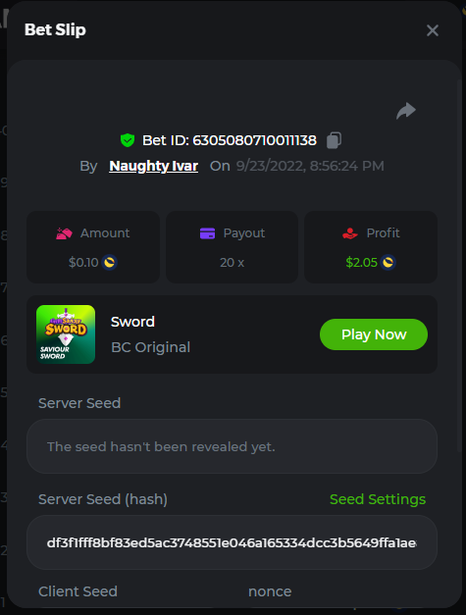Click the coin icon beside $0.10
Viewport: 466px width, 615px height.
(x=110, y=262)
